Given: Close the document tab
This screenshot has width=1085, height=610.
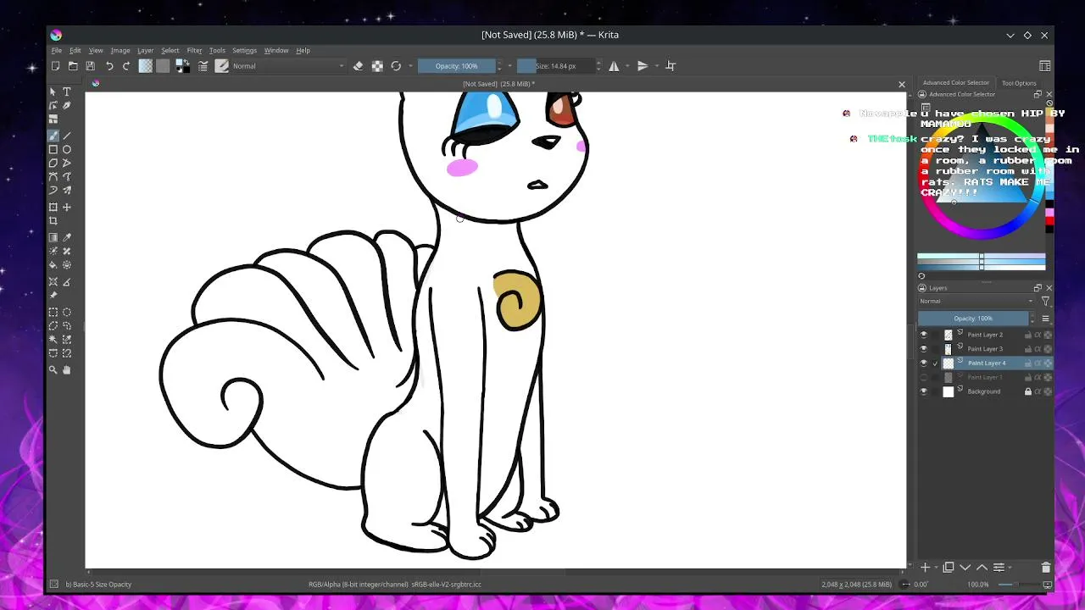Looking at the screenshot, I should tap(902, 84).
